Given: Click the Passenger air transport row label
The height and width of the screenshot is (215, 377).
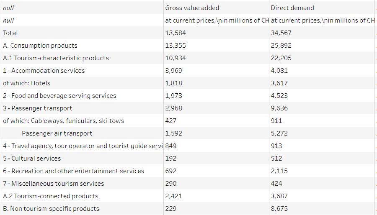Looking at the screenshot, I should pos(57,133).
